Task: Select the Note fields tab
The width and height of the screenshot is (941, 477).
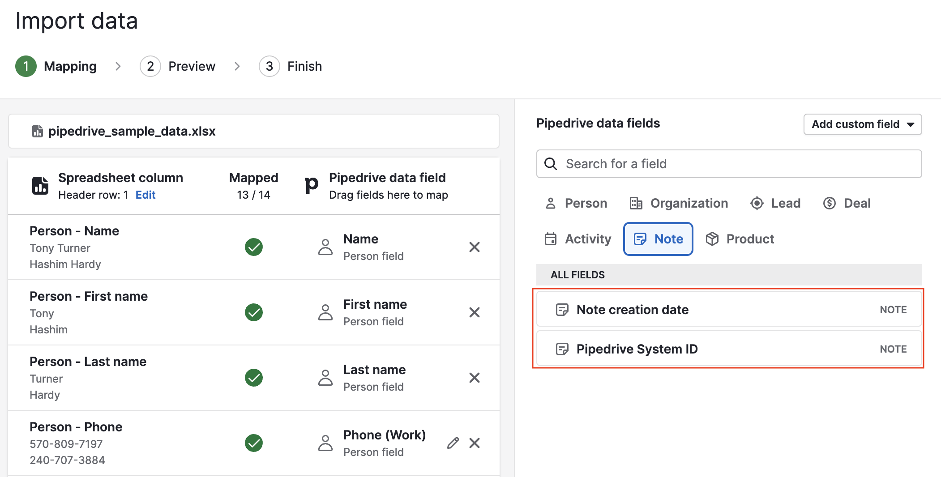Action: click(x=658, y=239)
